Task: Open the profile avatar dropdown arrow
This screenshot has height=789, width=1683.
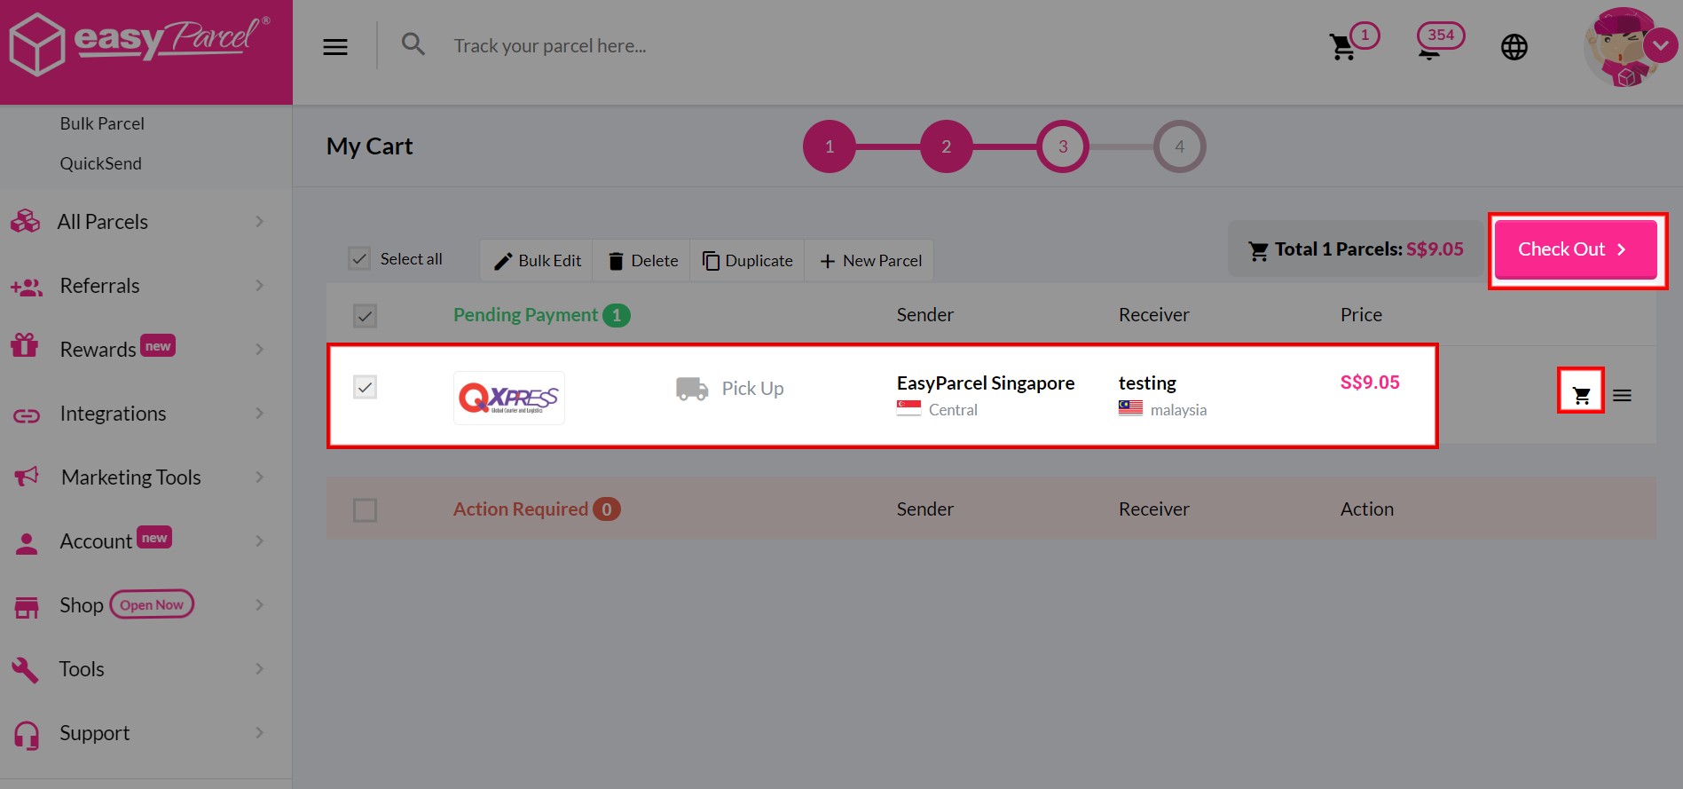Action: [1661, 44]
